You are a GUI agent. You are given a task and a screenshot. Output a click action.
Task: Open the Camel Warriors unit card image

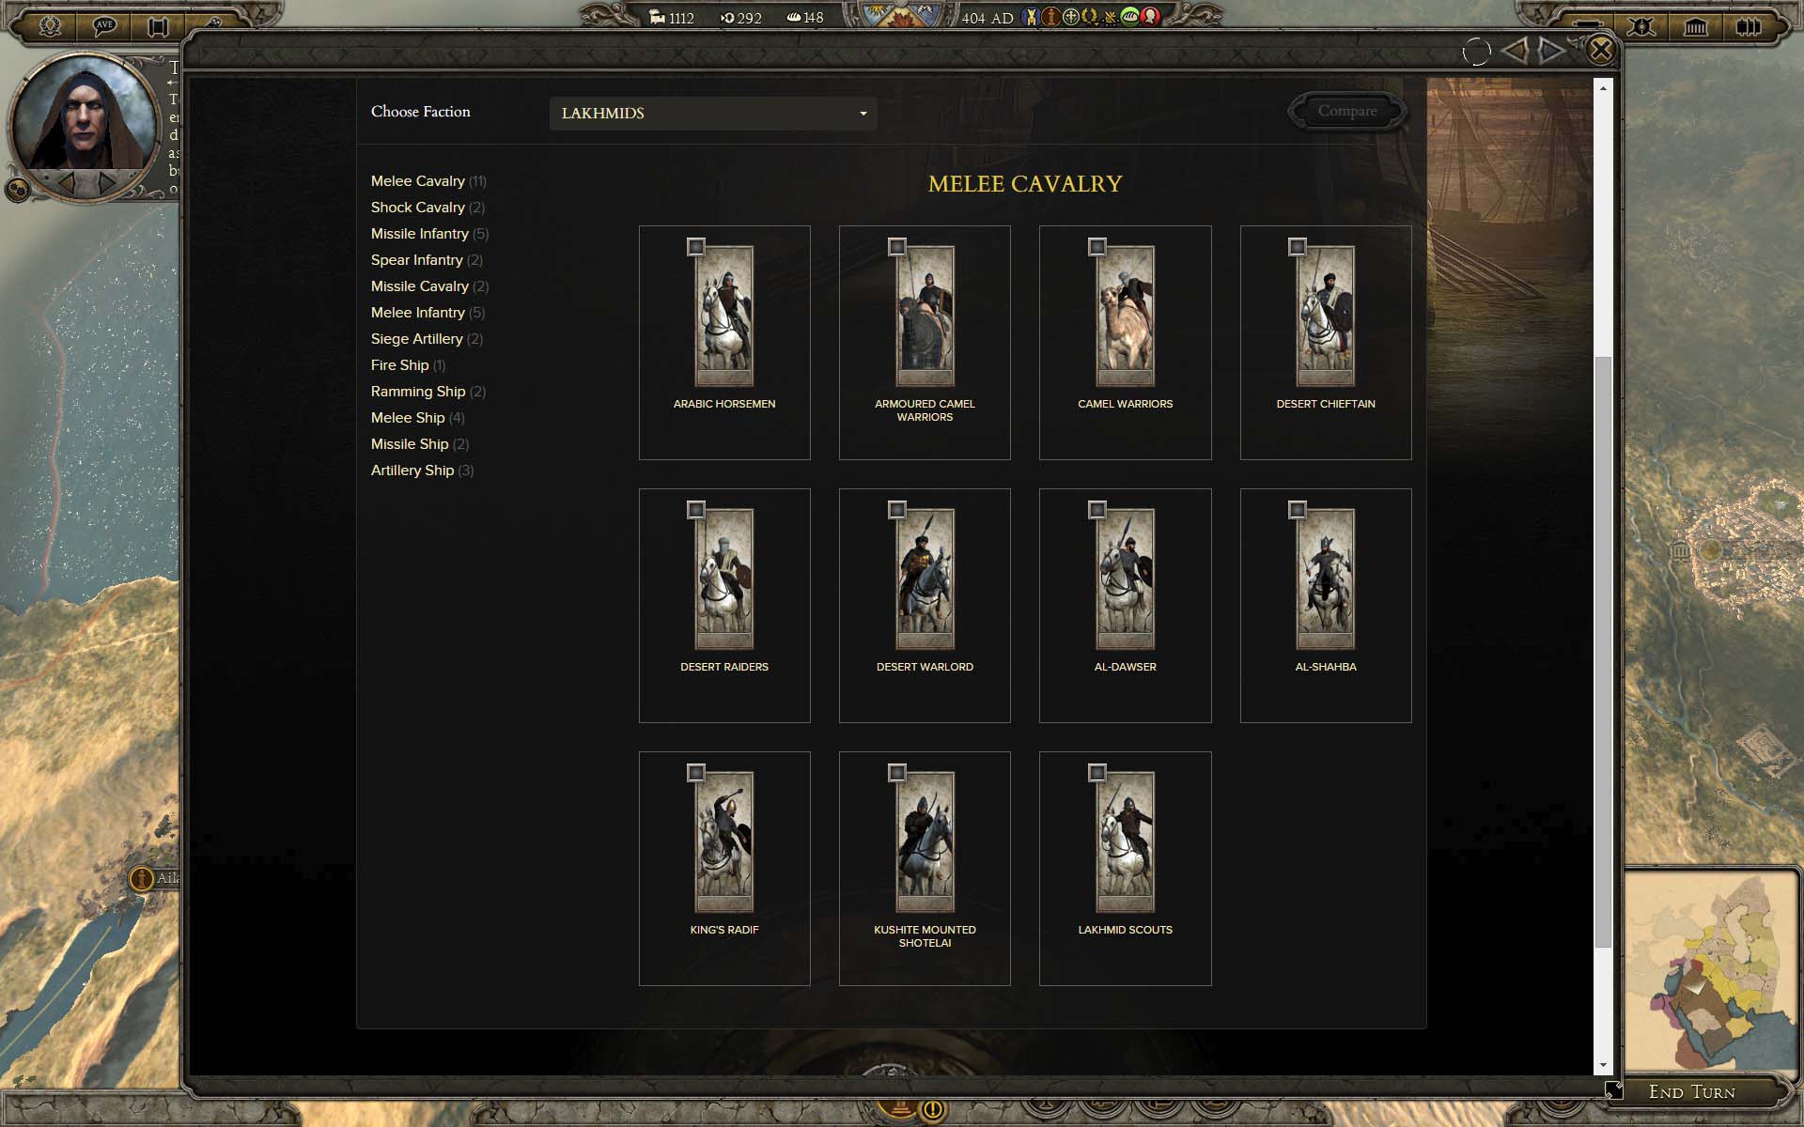point(1126,316)
